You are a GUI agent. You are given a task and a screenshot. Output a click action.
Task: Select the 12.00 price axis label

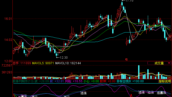coord(8,61)
